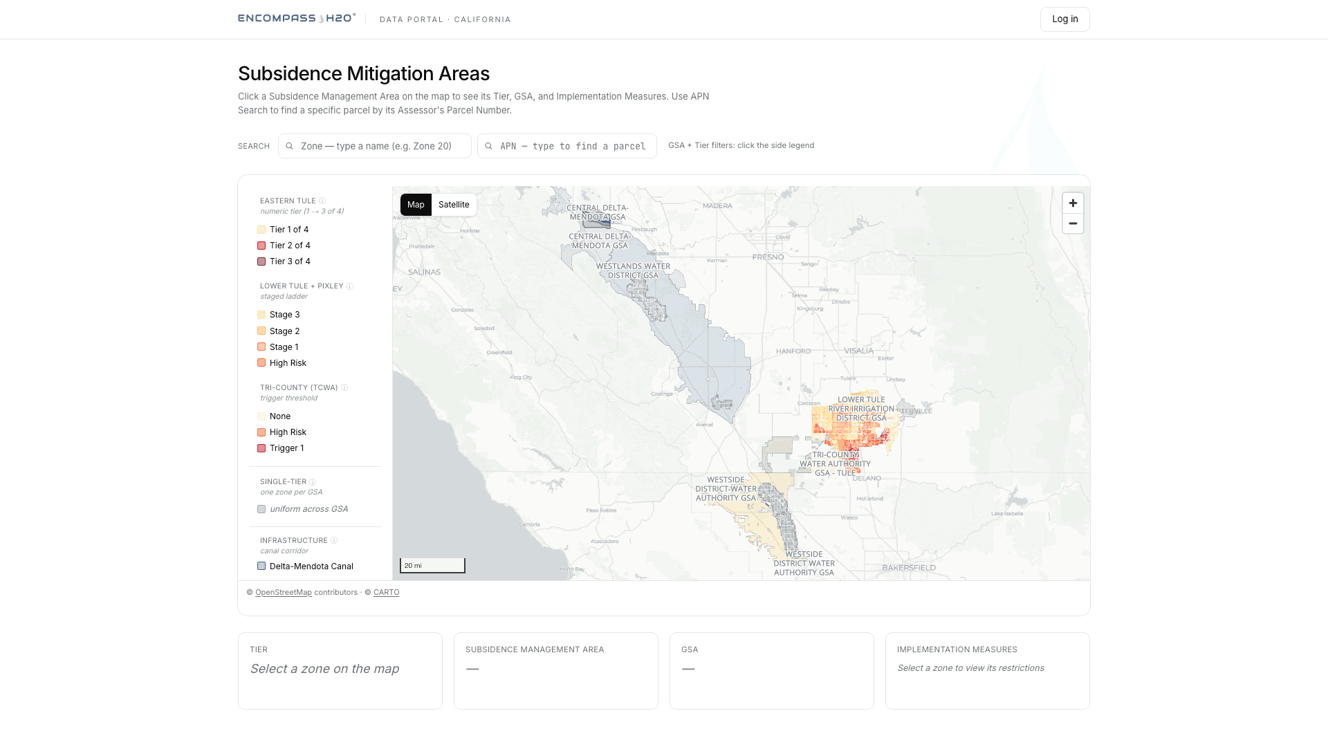Filter Tri-County None legend entry
Viewport: 1328px width, 747px height.
[274, 416]
